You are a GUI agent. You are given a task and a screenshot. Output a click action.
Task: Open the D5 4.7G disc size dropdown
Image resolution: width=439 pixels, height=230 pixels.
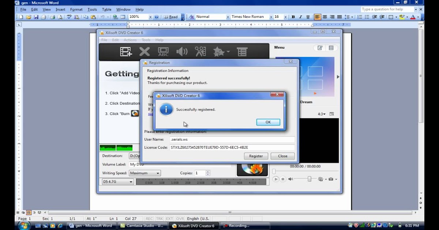(x=117, y=181)
